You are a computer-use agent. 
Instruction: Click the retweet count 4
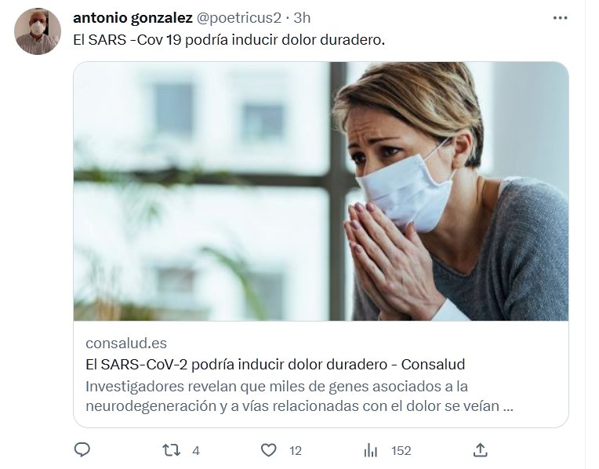195,451
